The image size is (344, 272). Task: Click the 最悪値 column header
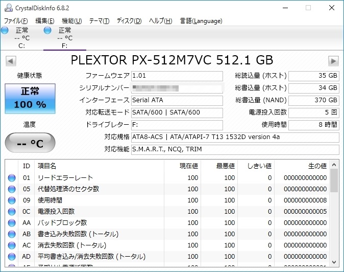click(x=219, y=166)
